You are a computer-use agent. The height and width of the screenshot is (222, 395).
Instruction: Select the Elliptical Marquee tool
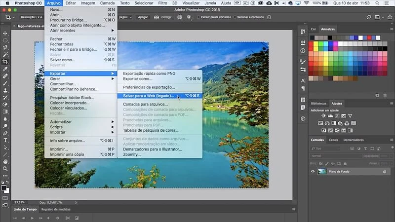click(x=5, y=40)
